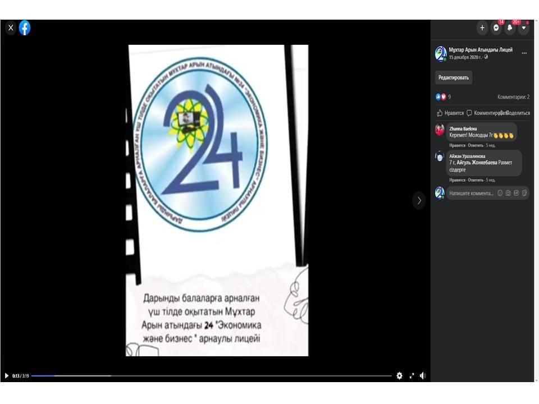The width and height of the screenshot is (539, 404).
Task: Open post options three-dot menu
Action: pos(524,53)
